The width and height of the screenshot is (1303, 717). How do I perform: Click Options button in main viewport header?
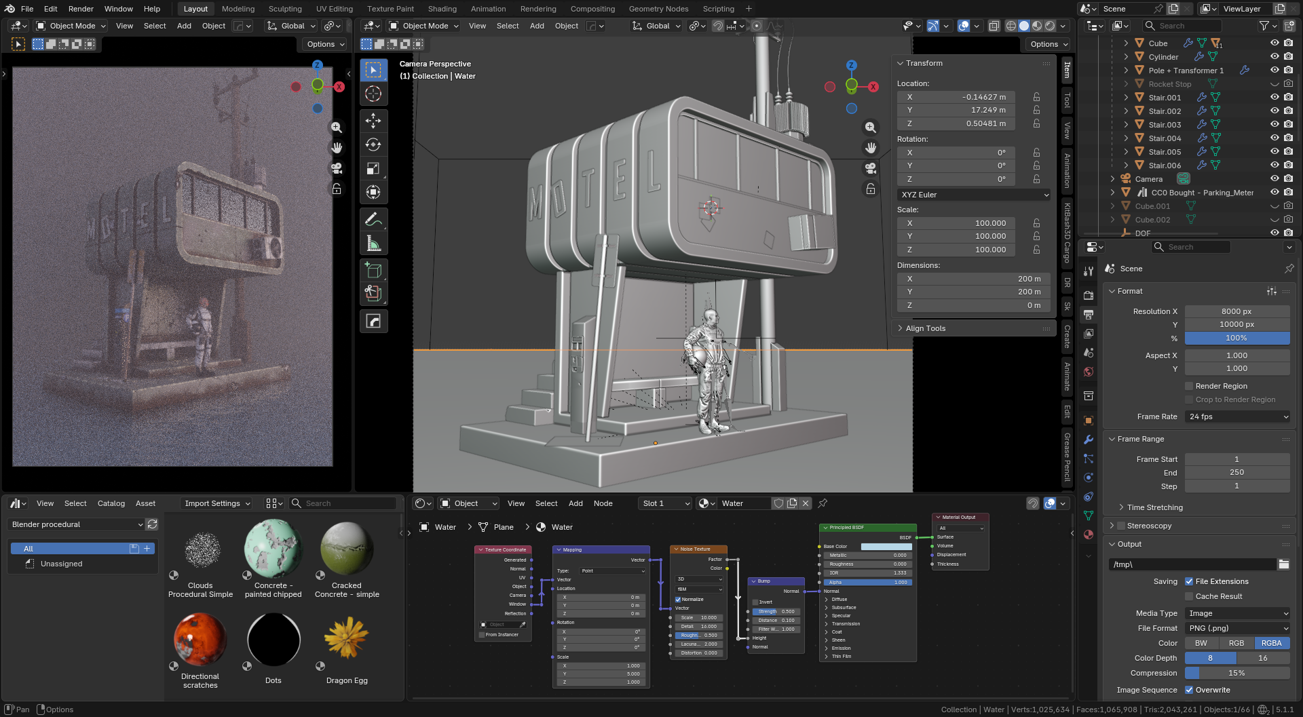(x=1049, y=44)
